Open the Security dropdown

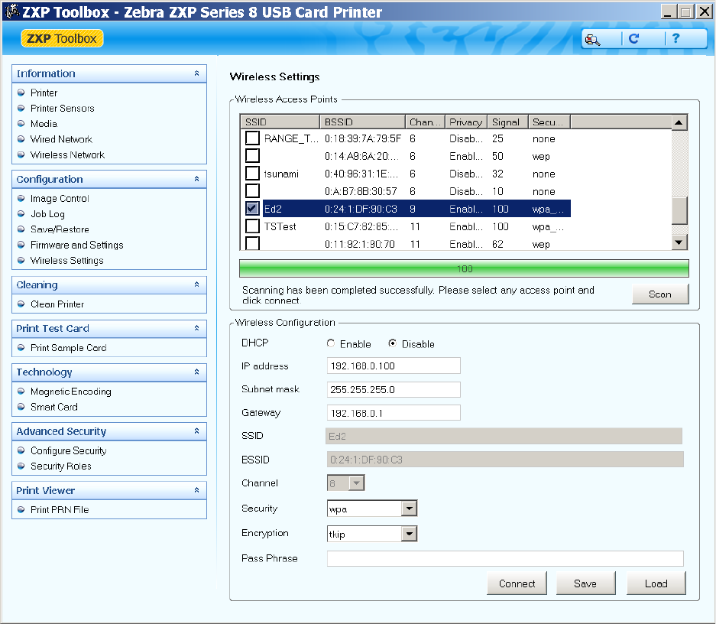tap(409, 509)
